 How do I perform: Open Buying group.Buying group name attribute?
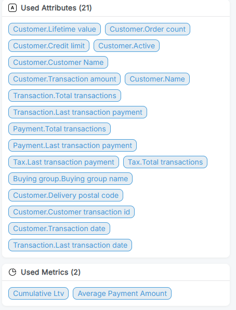coord(70,179)
